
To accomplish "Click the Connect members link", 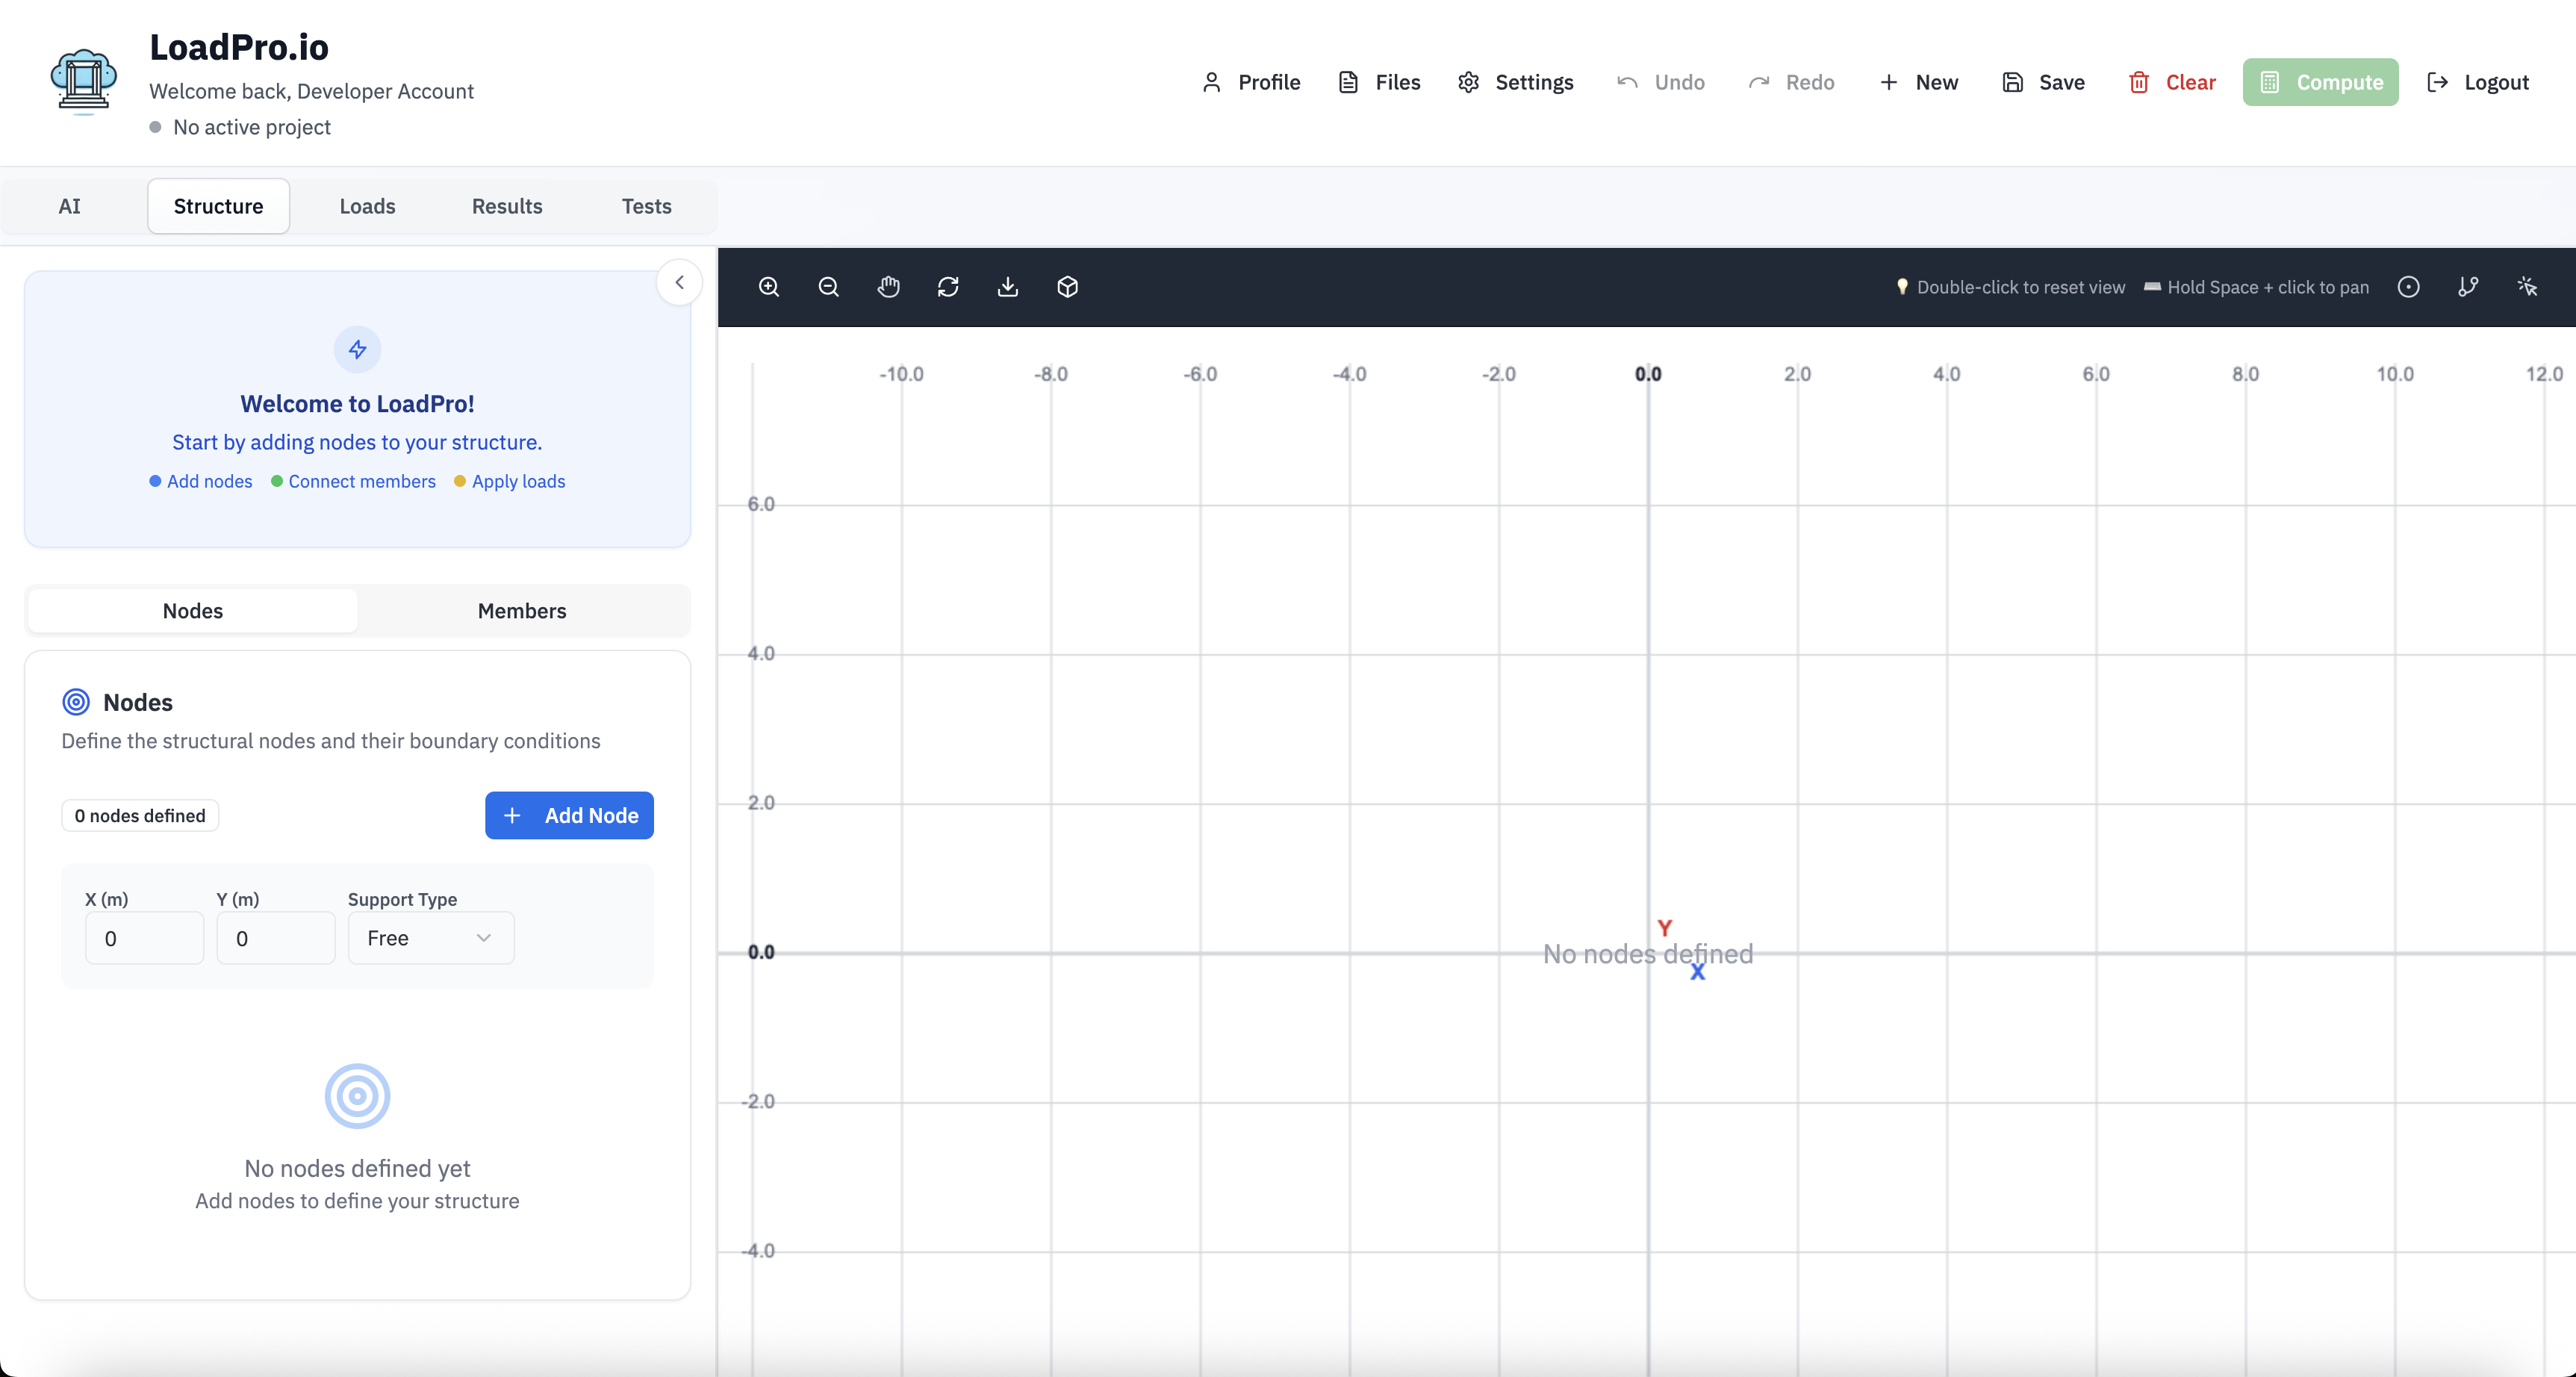I will point(362,481).
